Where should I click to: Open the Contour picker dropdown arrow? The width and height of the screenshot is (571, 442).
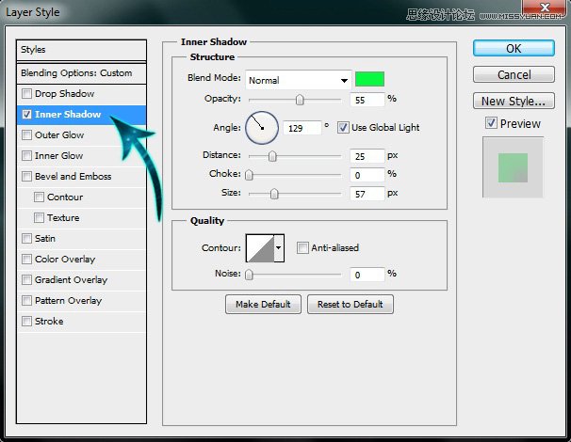[x=279, y=248]
